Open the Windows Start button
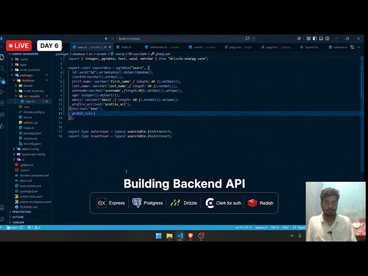The width and height of the screenshot is (368, 276). click(159, 236)
